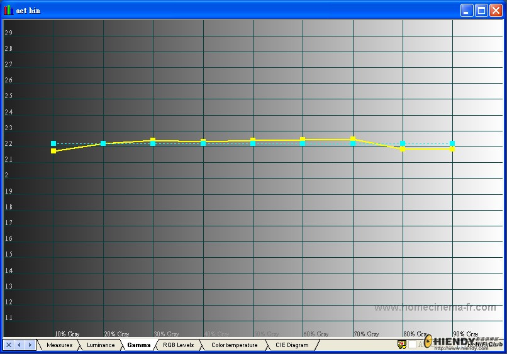Select the Gamma tab

(x=139, y=345)
